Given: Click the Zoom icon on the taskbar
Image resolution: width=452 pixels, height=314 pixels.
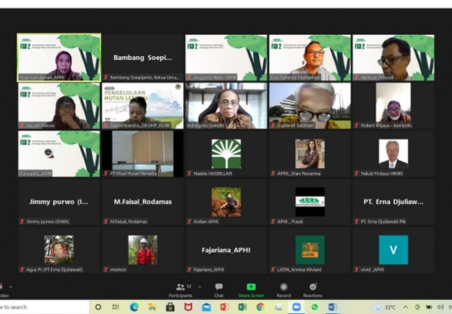Looking at the screenshot, I should tap(296, 307).
